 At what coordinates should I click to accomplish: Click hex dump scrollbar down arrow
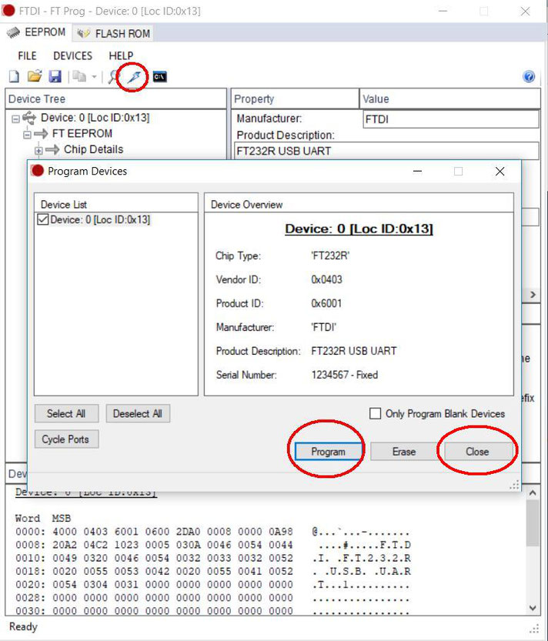(533, 607)
